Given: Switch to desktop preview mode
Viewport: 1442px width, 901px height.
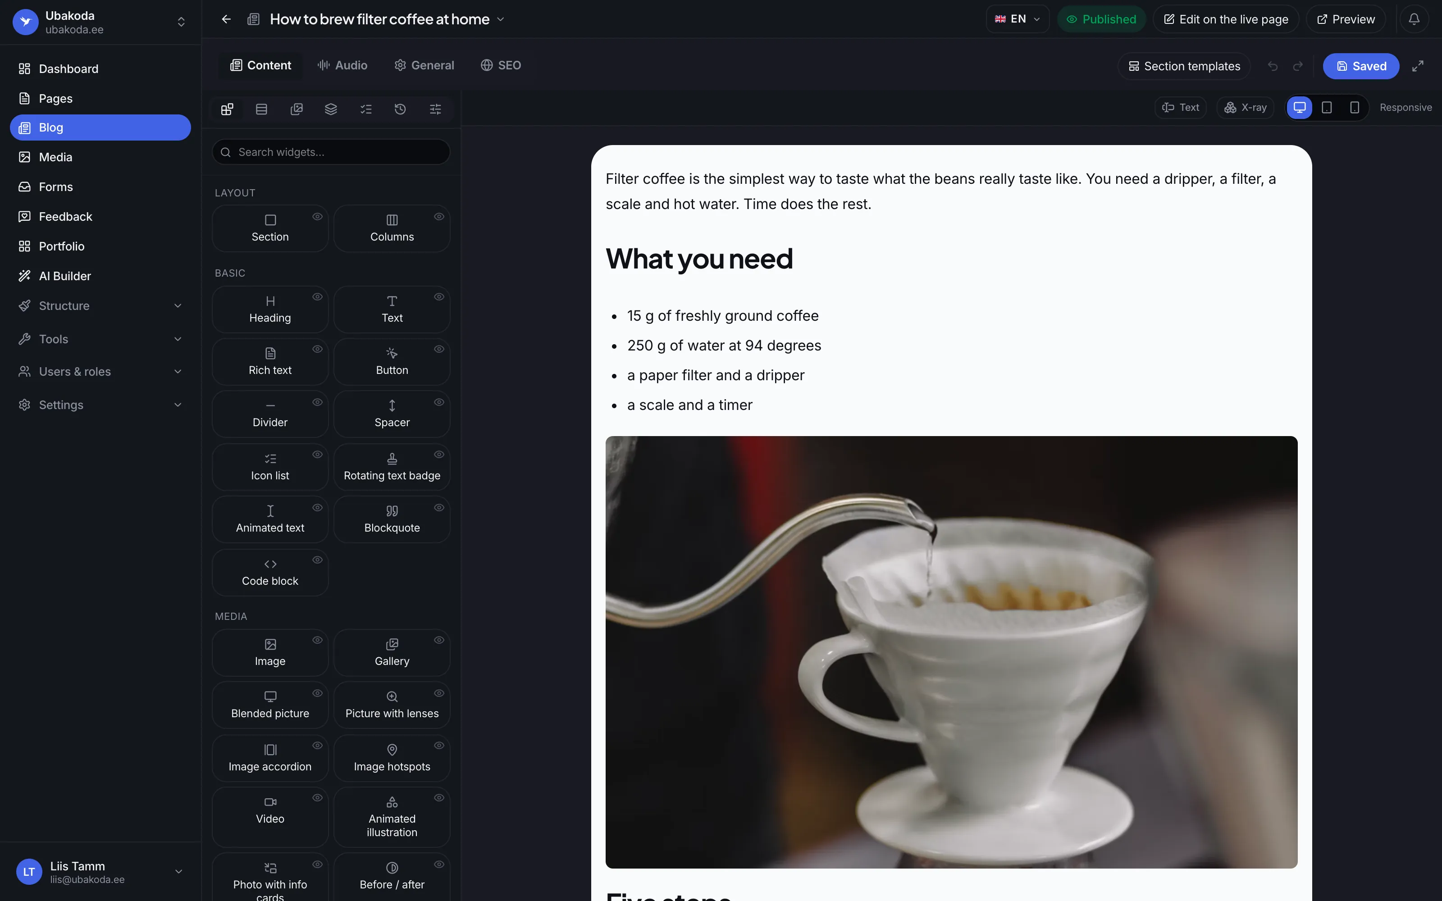Looking at the screenshot, I should pos(1299,107).
